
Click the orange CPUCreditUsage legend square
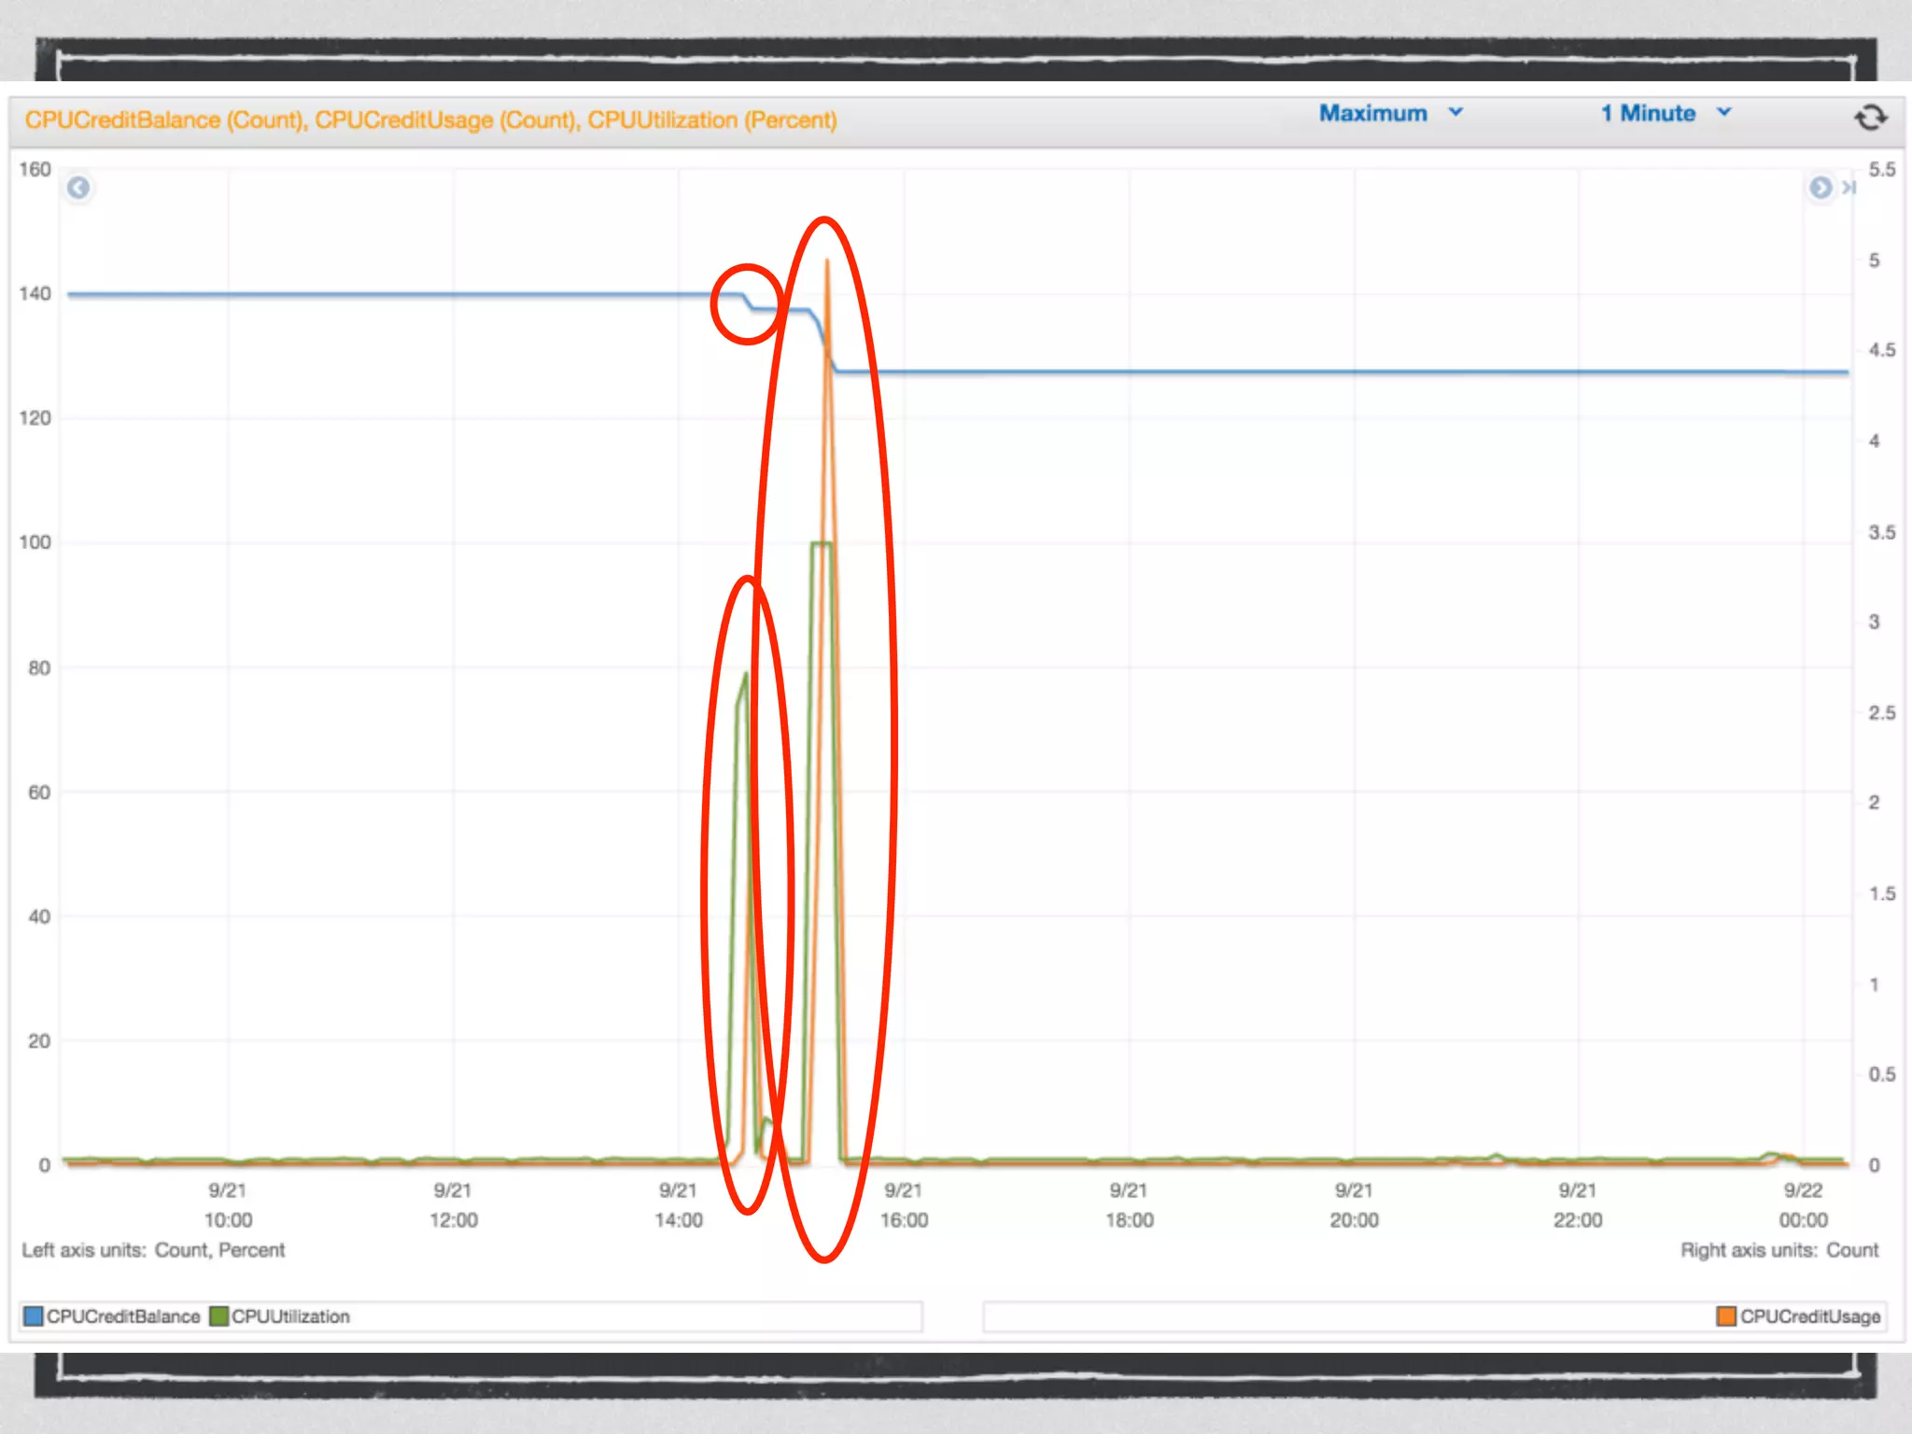coord(1726,1316)
